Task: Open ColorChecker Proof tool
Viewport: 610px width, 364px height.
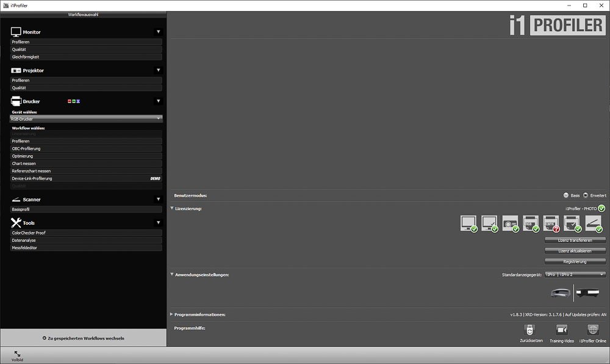Action: click(86, 233)
